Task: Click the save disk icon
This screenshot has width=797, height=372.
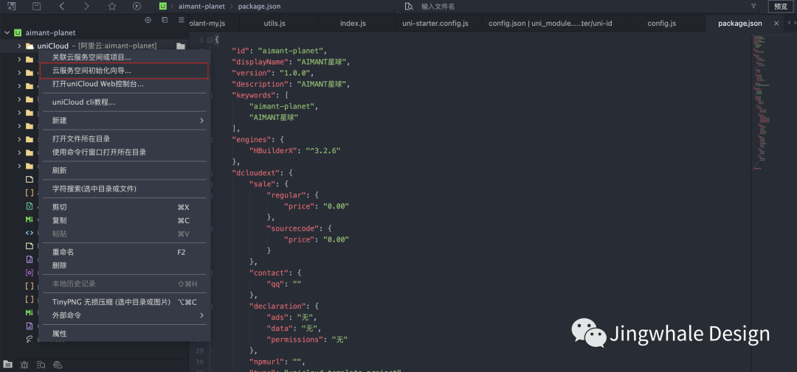Action: click(37, 6)
